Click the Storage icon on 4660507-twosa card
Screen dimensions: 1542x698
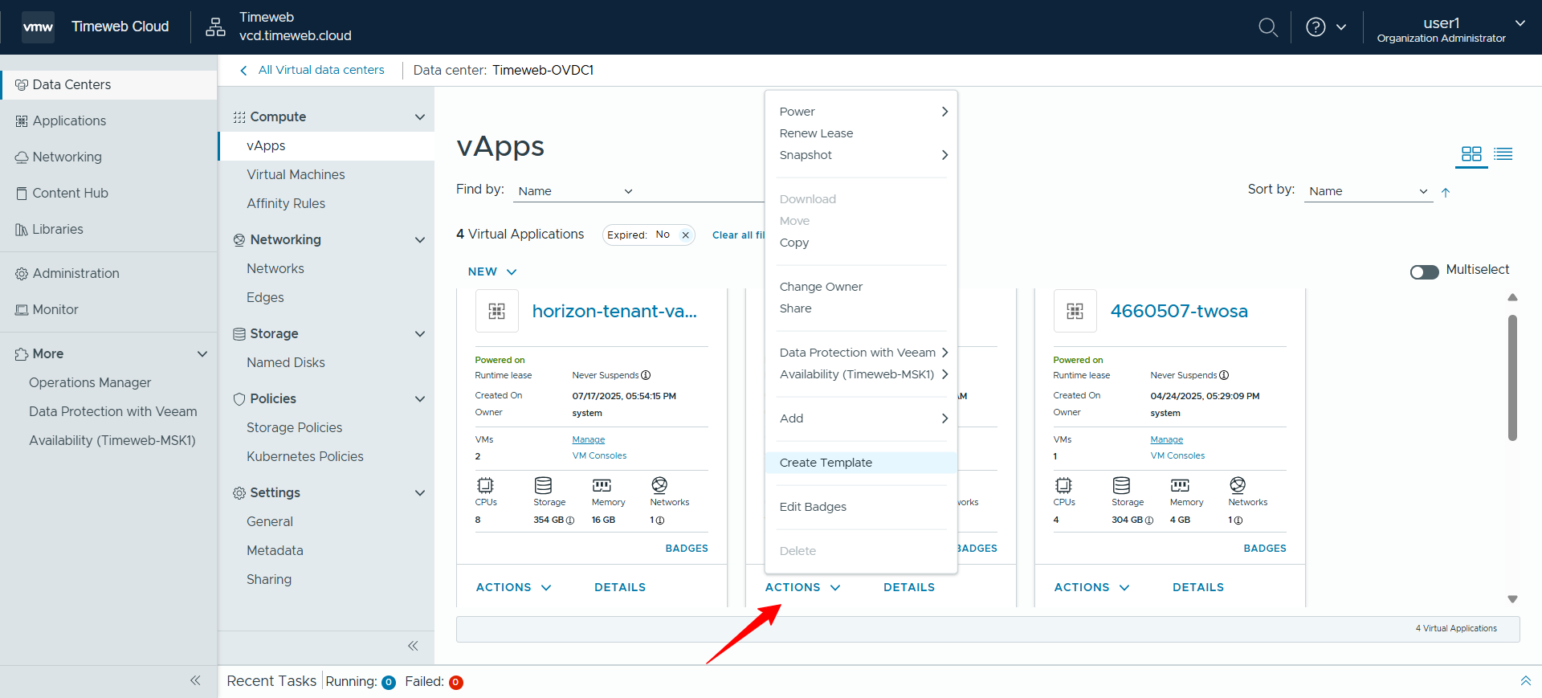tap(1122, 485)
